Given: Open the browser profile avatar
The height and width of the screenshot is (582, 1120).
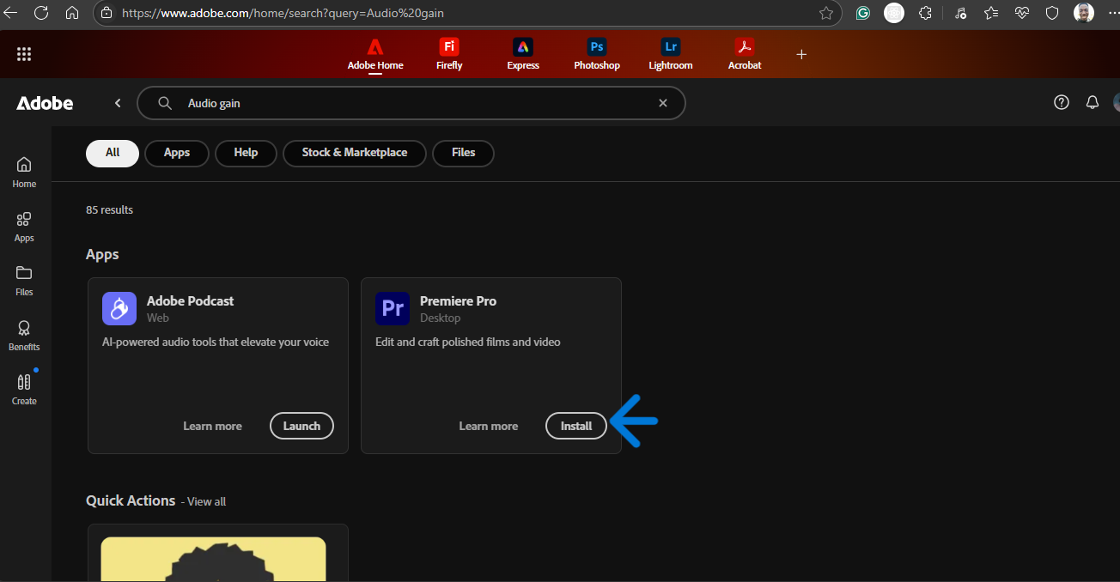Looking at the screenshot, I should pyautogui.click(x=1084, y=13).
